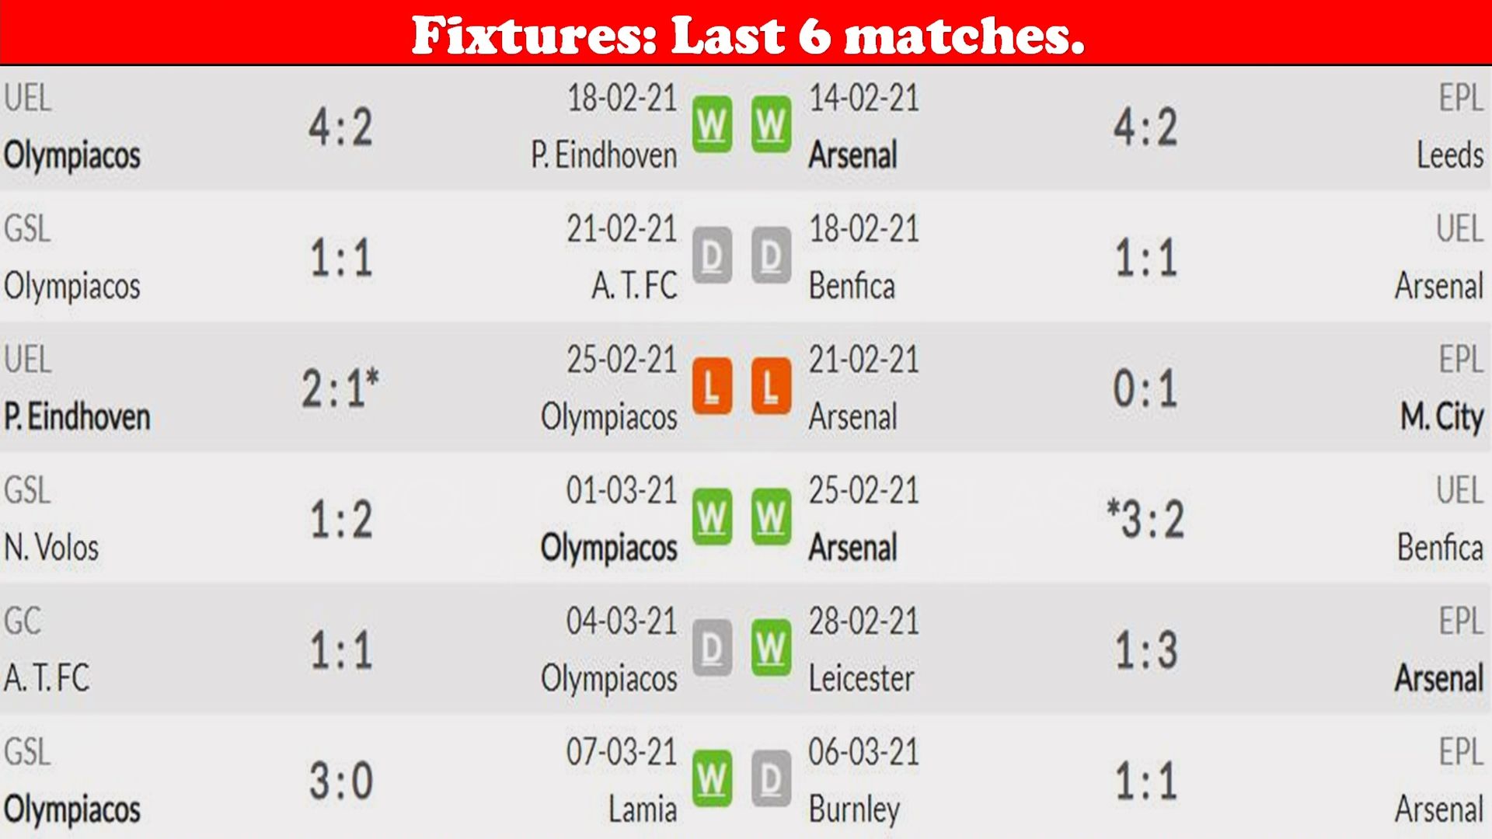1492x839 pixels.
Task: Click the green W badge for Olympiacos 18-02-21
Action: pyautogui.click(x=712, y=124)
